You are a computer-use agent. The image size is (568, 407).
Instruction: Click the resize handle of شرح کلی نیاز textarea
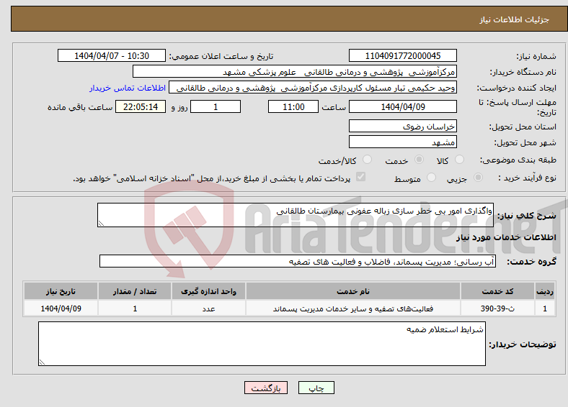101,224
